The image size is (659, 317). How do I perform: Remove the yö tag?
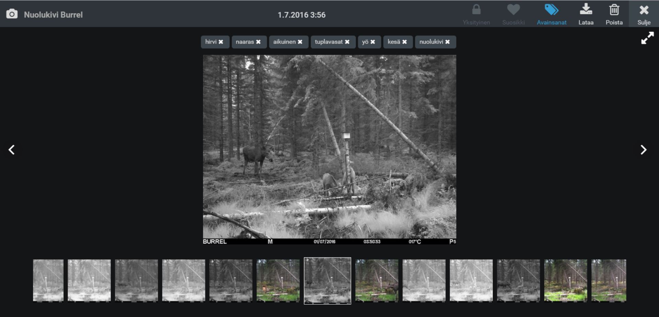(373, 42)
